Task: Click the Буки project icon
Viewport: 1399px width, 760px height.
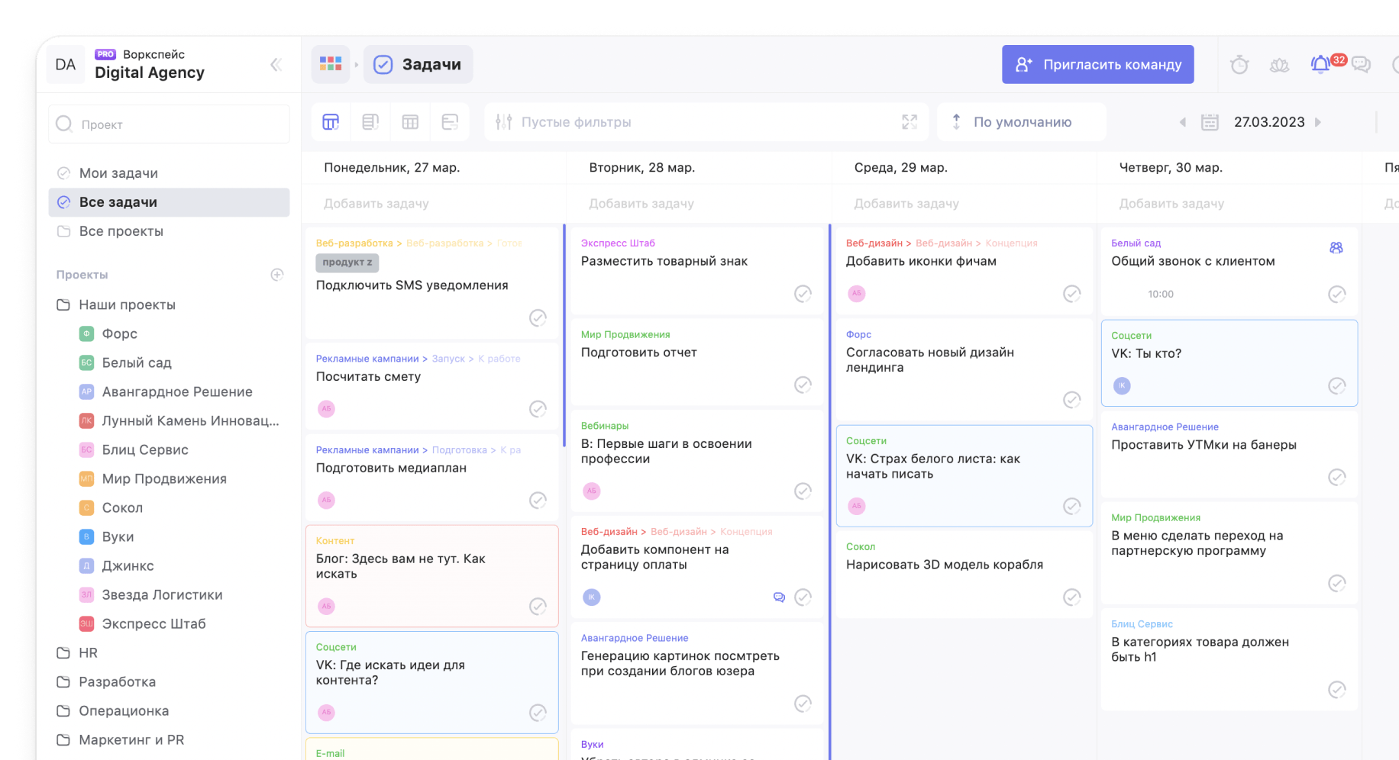Action: point(86,536)
